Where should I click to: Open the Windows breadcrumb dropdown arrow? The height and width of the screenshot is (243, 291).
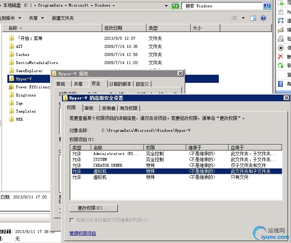(113, 6)
